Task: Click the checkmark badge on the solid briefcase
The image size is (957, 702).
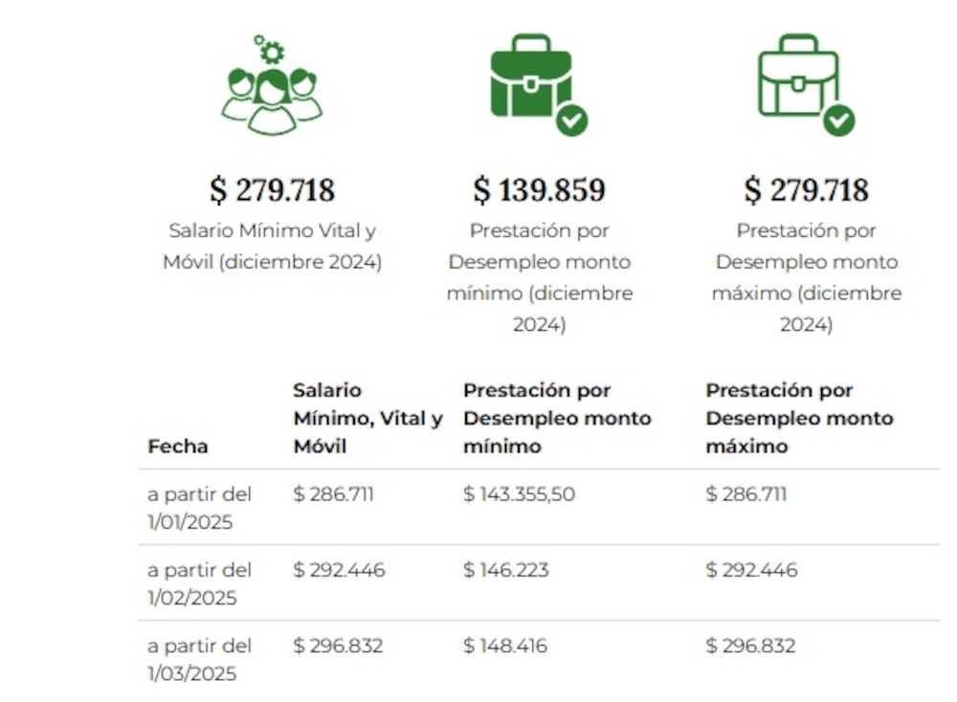Action: tap(572, 121)
